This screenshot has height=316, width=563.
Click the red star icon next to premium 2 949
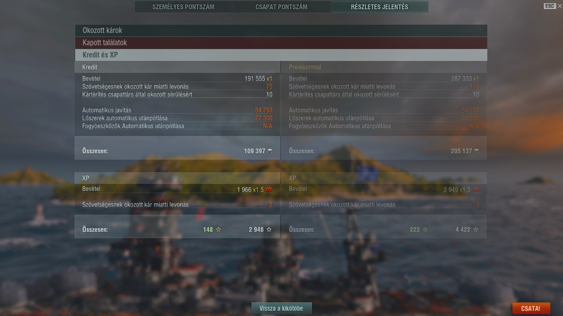point(476,190)
